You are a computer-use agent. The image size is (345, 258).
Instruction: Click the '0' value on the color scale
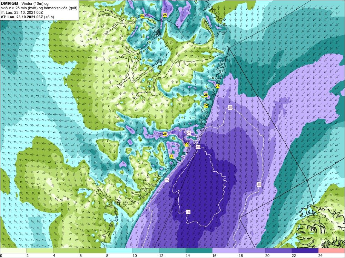1,256
